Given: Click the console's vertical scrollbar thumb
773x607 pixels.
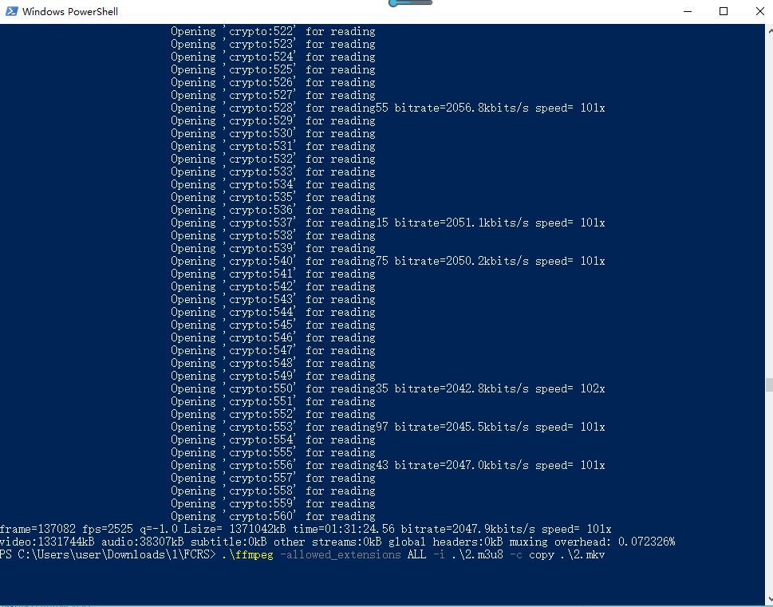Looking at the screenshot, I should click(768, 384).
